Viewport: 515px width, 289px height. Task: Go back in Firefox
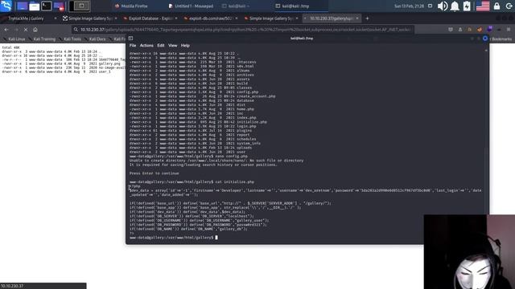pos(6,30)
